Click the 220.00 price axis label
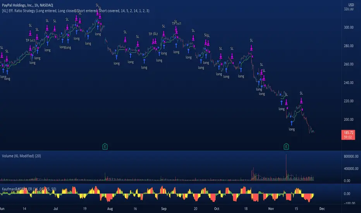Viewport: 361px width, 213px height. (x=349, y=101)
